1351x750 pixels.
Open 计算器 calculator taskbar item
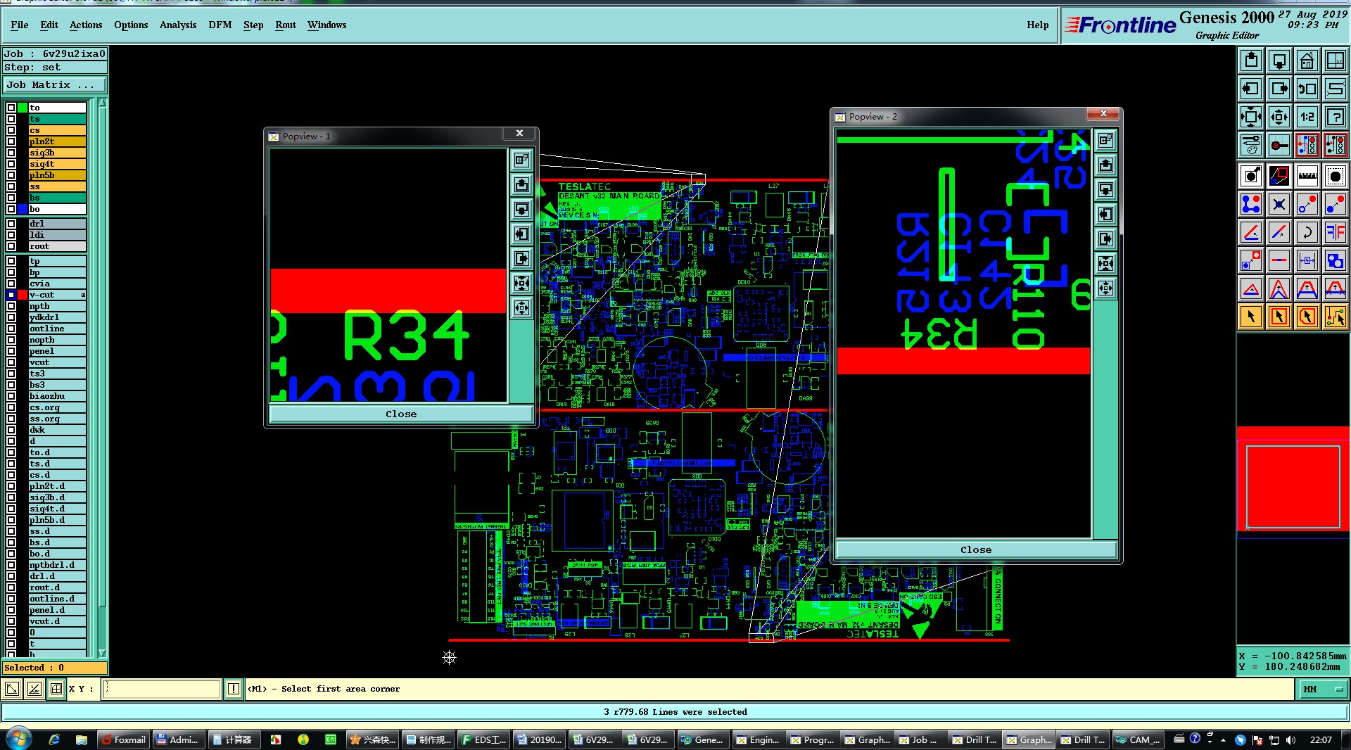coord(234,739)
